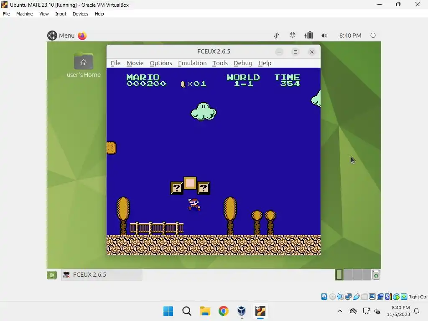This screenshot has height=321, width=428.
Task: Click the 8:40 PM clock in MATE panel
Action: click(x=350, y=36)
